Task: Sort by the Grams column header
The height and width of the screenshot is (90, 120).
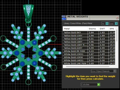Action: point(93,29)
